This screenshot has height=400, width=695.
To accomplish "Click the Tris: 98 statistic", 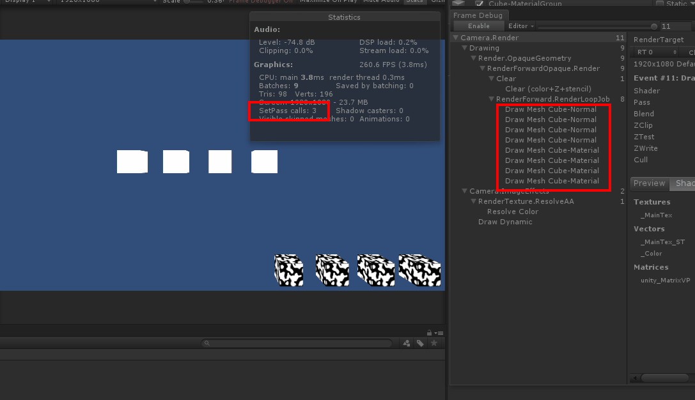I will [x=272, y=94].
